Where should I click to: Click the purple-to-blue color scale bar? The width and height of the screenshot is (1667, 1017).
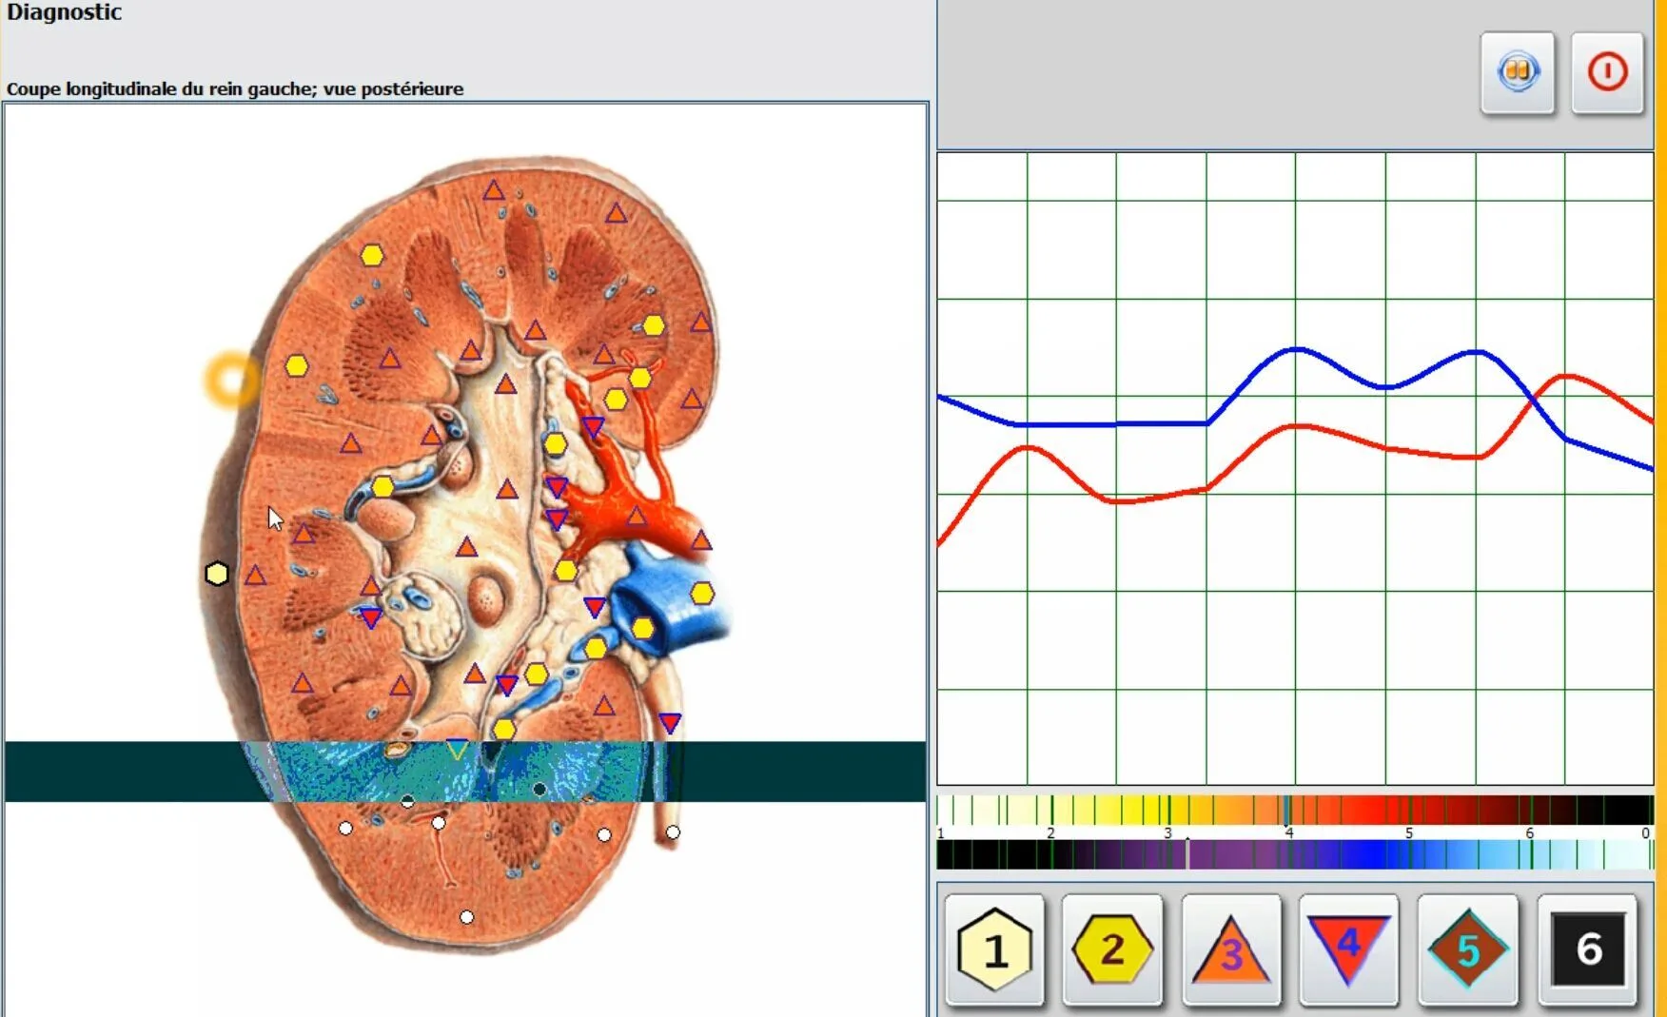[1295, 854]
